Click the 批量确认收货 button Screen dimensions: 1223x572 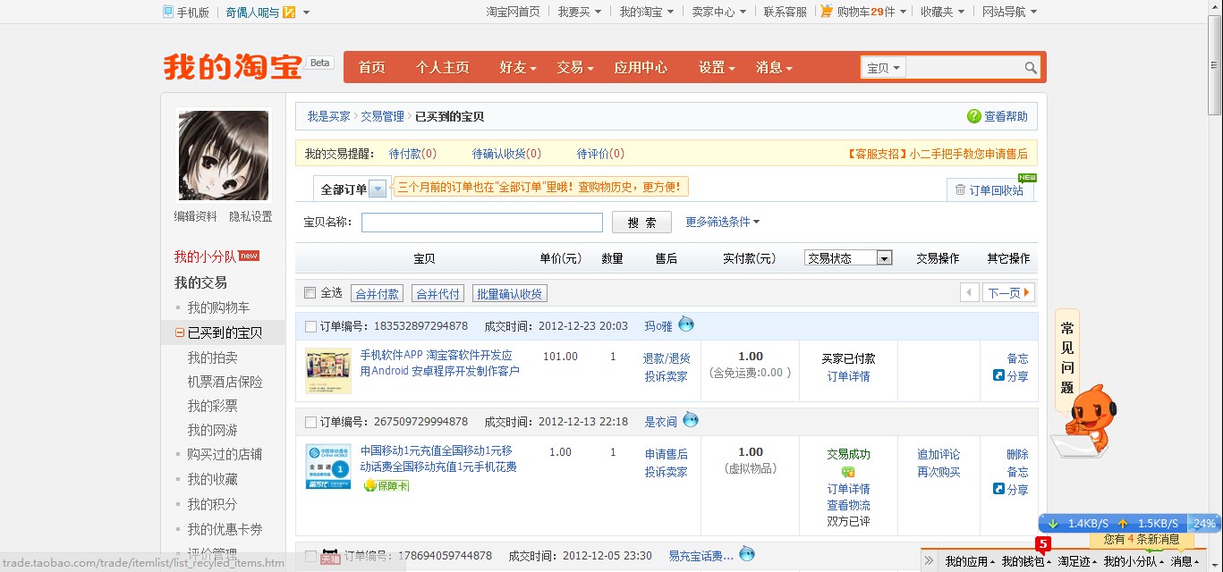click(509, 293)
